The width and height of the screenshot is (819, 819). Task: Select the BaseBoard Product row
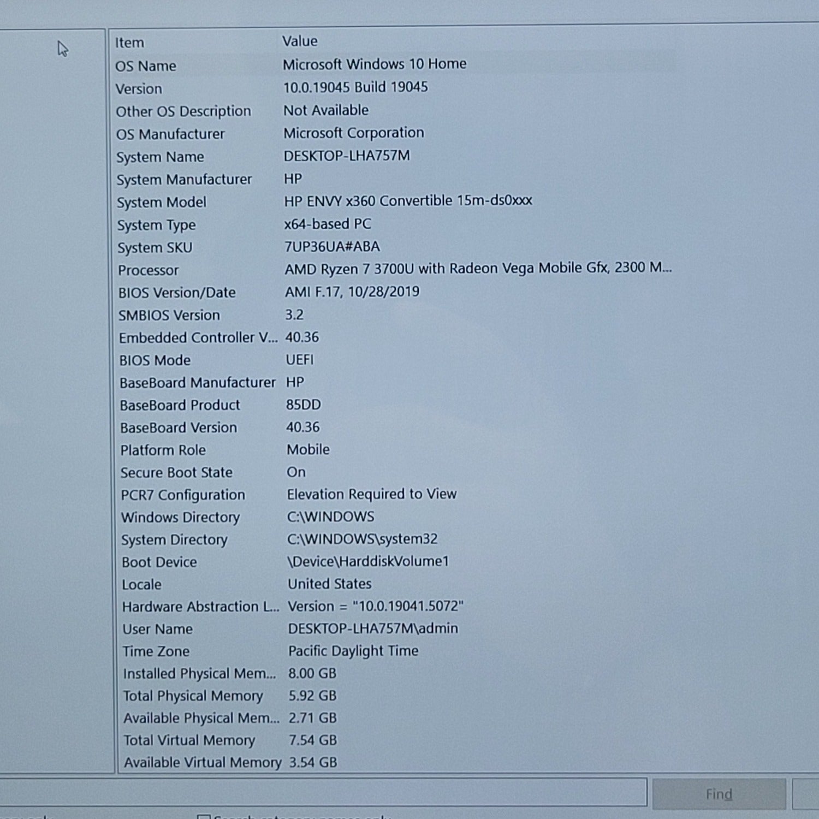[x=180, y=405]
